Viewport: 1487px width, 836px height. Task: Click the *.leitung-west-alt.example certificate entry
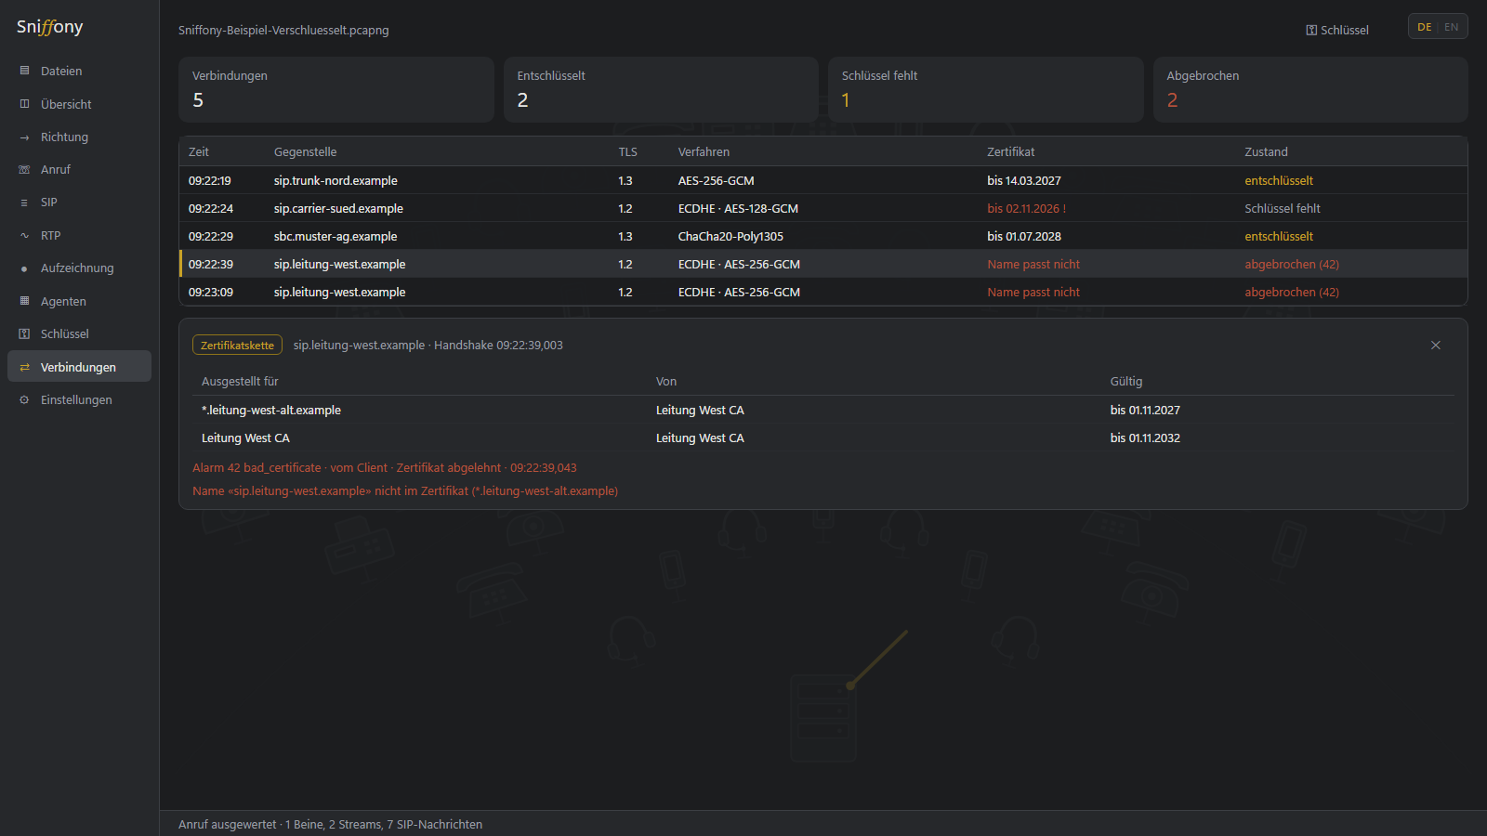pos(271,411)
